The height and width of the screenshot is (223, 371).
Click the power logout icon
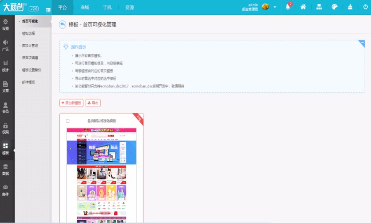365,7
